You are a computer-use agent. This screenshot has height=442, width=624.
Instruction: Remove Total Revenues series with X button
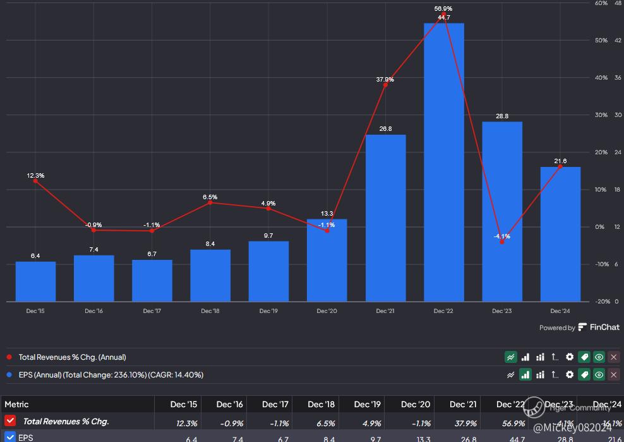613,357
